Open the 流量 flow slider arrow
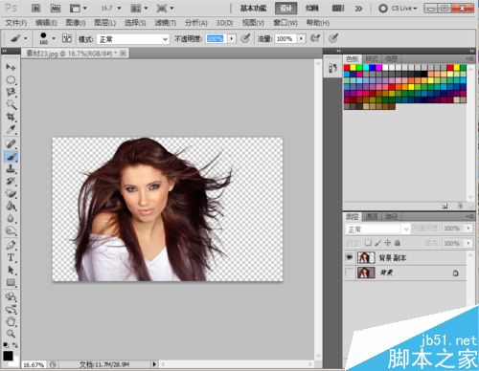The image size is (479, 371). tap(301, 38)
